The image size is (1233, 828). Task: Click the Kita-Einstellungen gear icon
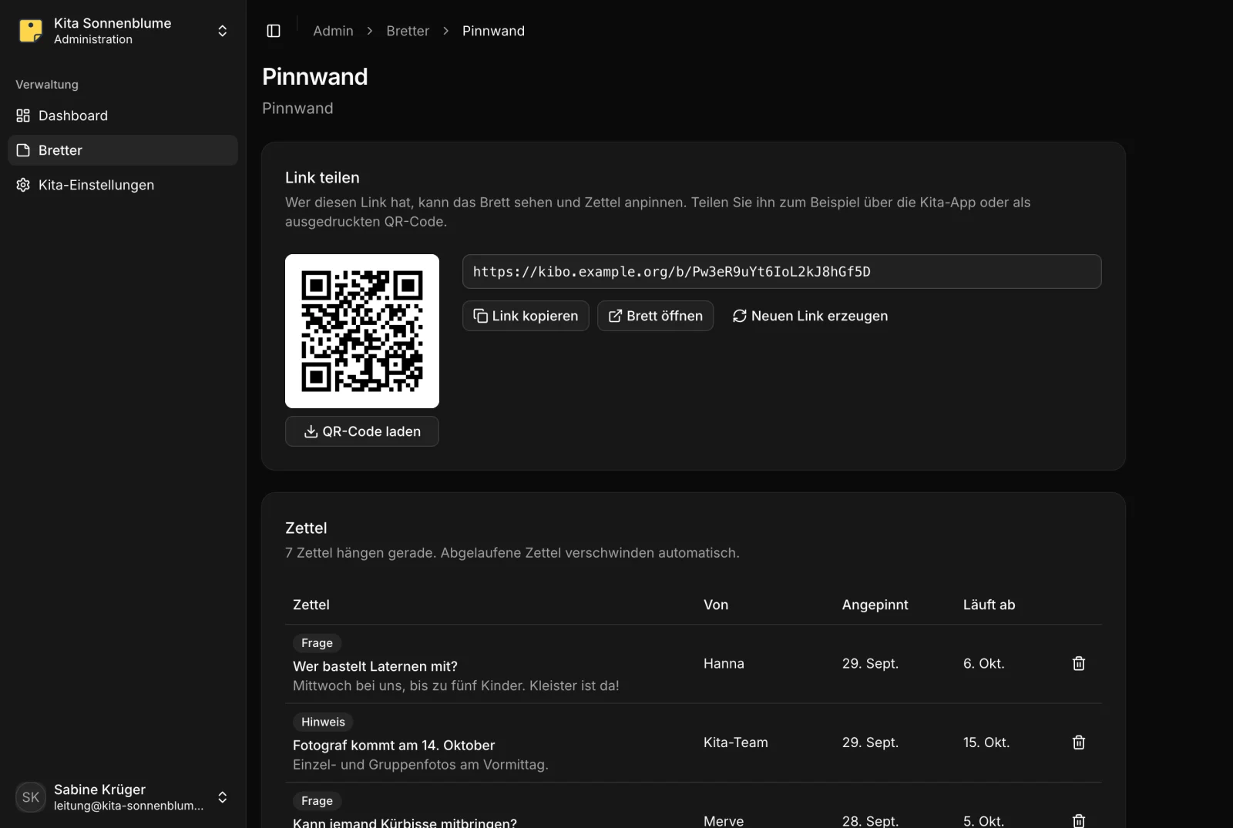click(x=23, y=185)
